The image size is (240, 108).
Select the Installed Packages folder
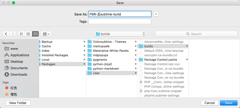click(x=55, y=55)
